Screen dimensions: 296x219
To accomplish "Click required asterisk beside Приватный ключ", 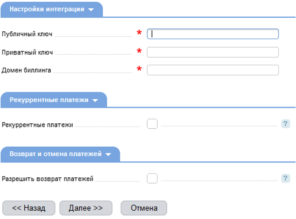I will [140, 52].
